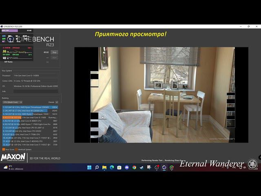Select Intel Core i7-4850HQ ranking row
The image size is (261, 196).
click(30, 141)
